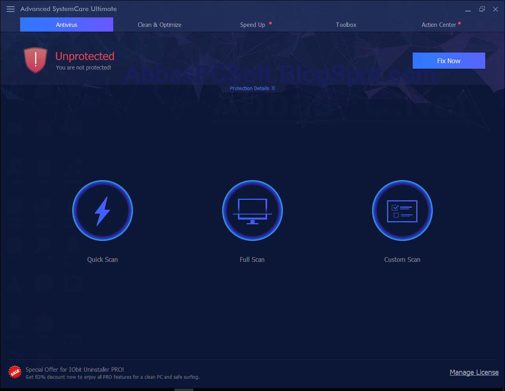The height and width of the screenshot is (391, 505).
Task: Click the 'You are not protected!' message
Action: [x=84, y=68]
